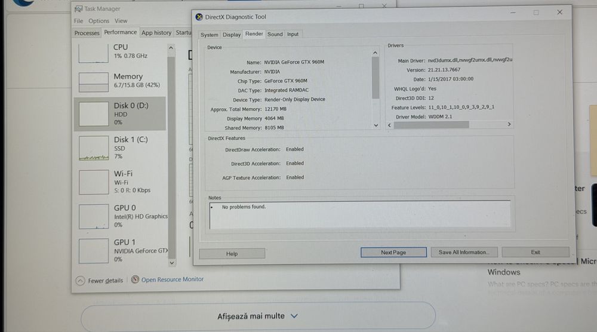
Task: Click the driver Version 21.21.13.7667 text
Action: click(444, 70)
